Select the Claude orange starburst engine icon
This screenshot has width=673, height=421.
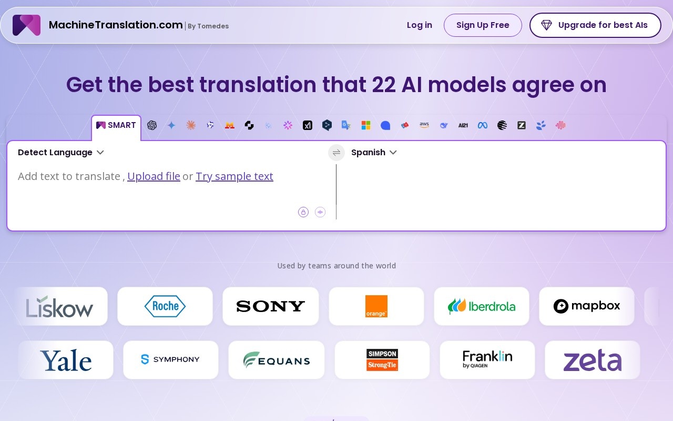tap(191, 125)
